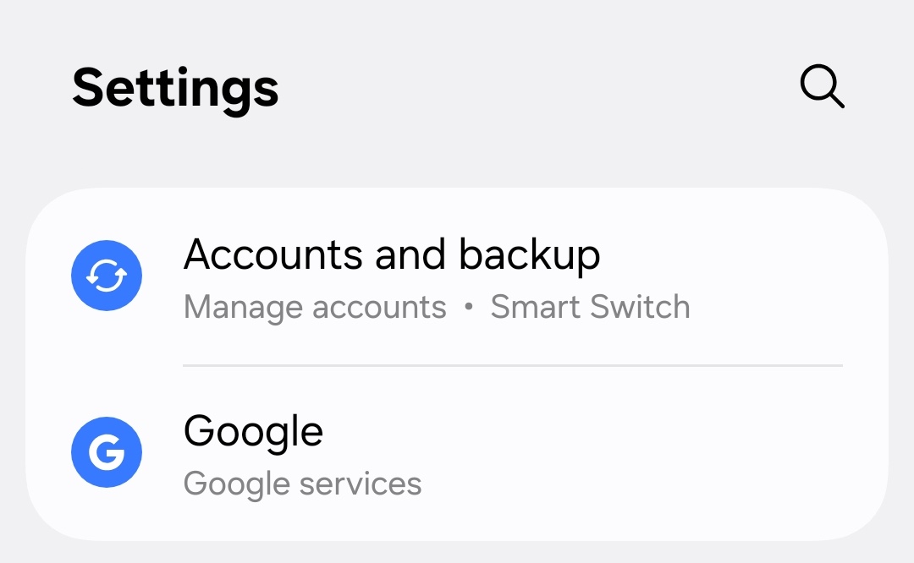Viewport: 914px width, 563px height.
Task: Select the Accounts and backup title text
Action: click(391, 254)
